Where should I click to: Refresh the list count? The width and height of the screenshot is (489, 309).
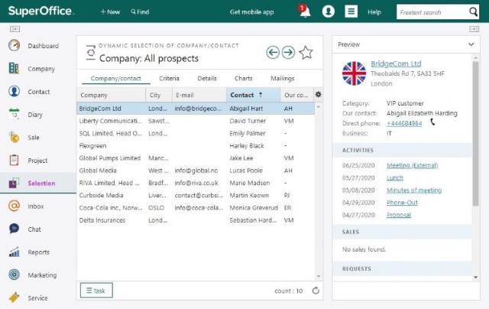point(316,291)
